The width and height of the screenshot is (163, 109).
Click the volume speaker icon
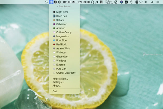pos(146,2)
